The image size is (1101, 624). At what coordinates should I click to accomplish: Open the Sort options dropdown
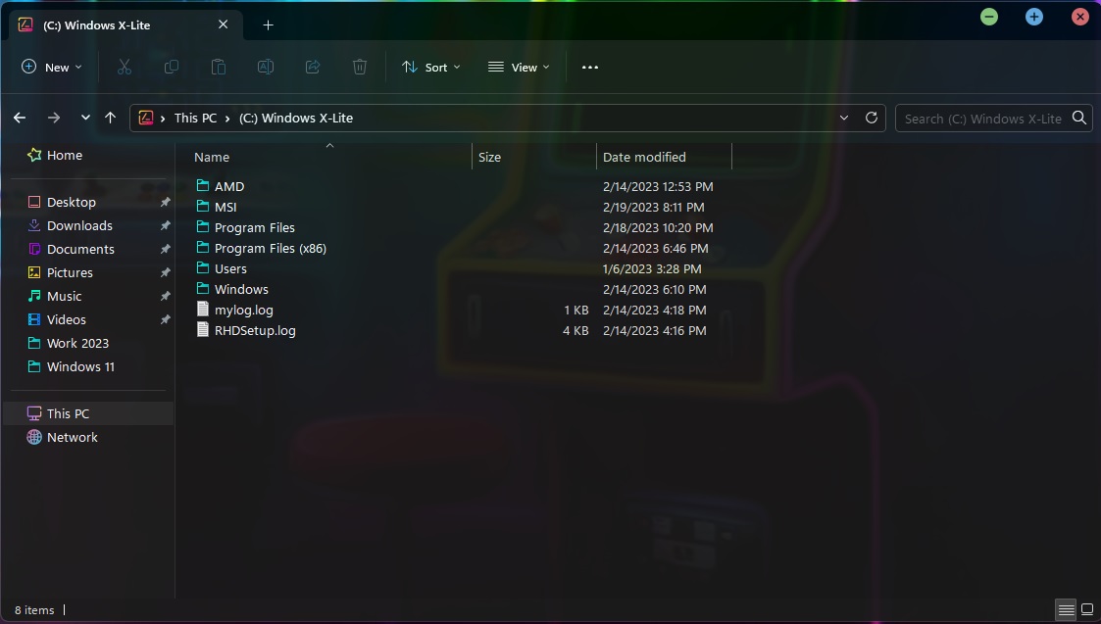click(x=431, y=68)
